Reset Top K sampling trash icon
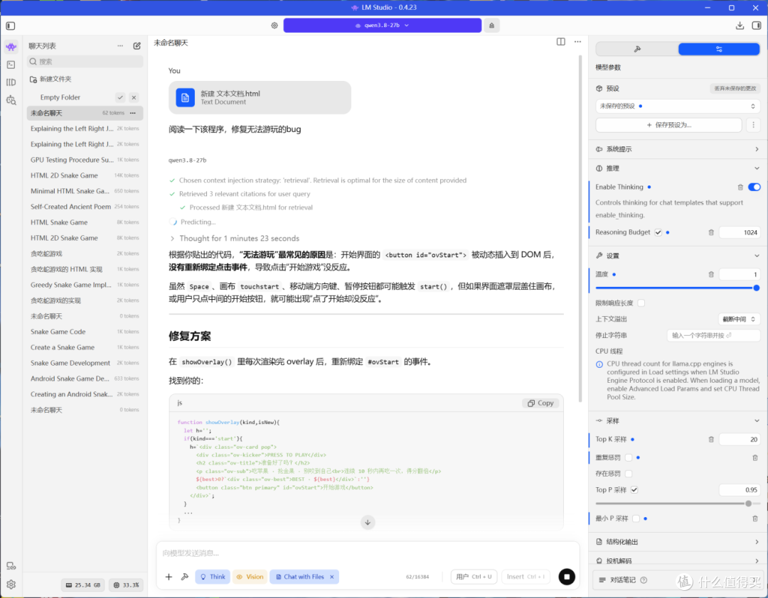Image resolution: width=768 pixels, height=598 pixels. [711, 440]
